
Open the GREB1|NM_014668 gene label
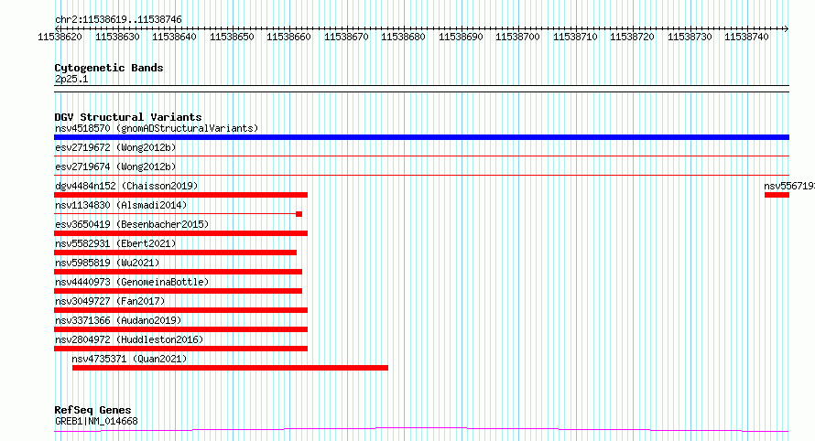coord(96,421)
